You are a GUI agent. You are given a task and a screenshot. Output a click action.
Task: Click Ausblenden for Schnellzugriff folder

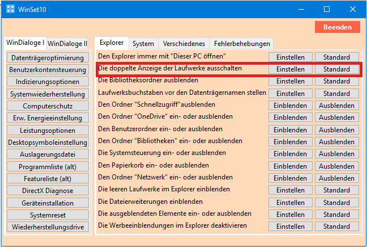click(x=336, y=106)
